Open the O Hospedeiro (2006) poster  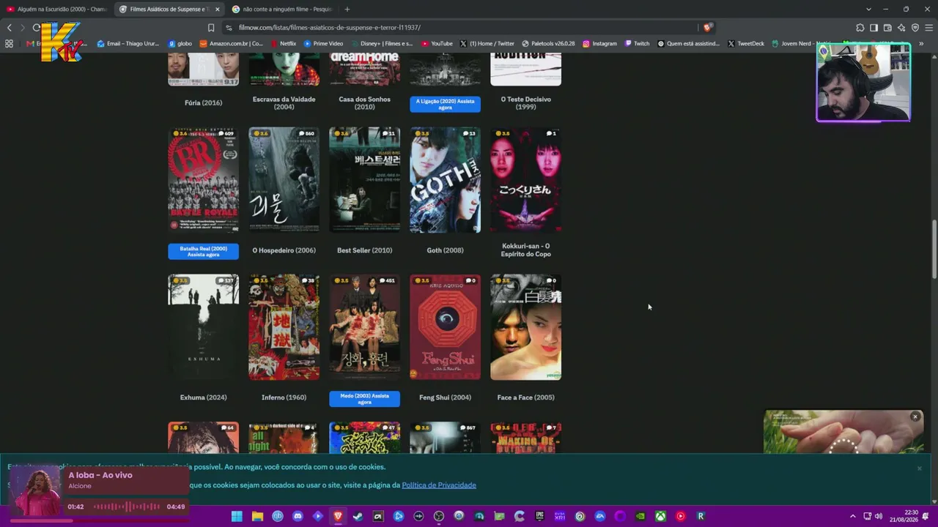click(x=284, y=180)
